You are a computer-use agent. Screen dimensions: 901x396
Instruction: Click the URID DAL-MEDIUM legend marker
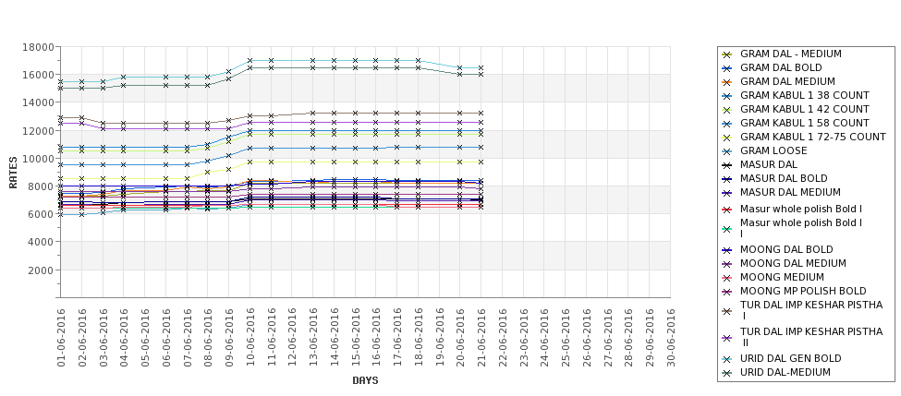727,373
